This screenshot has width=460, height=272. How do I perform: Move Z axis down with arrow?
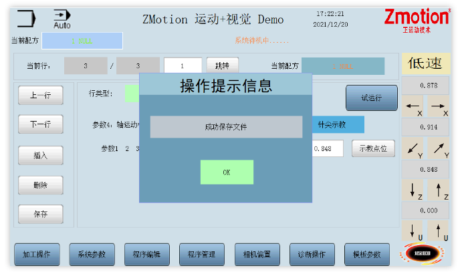413,190
